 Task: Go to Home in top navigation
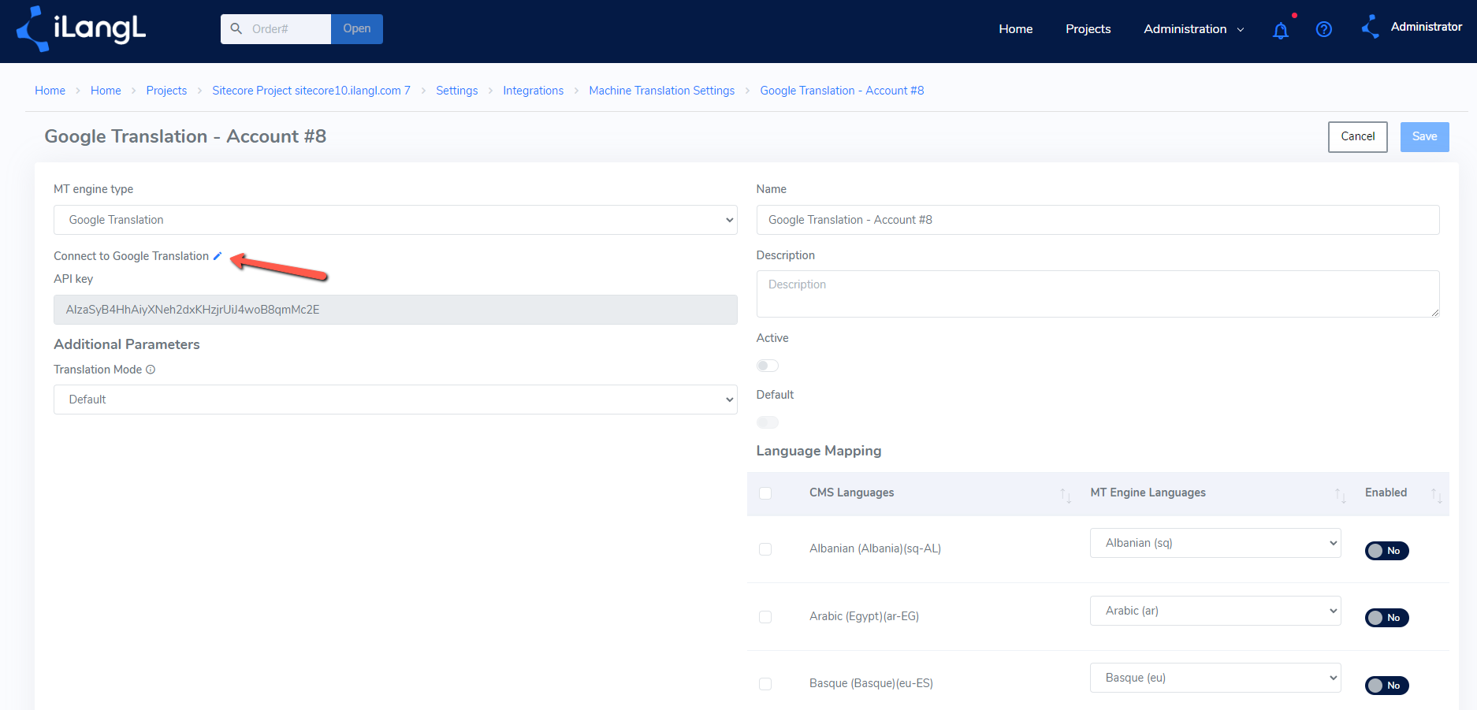1015,29
